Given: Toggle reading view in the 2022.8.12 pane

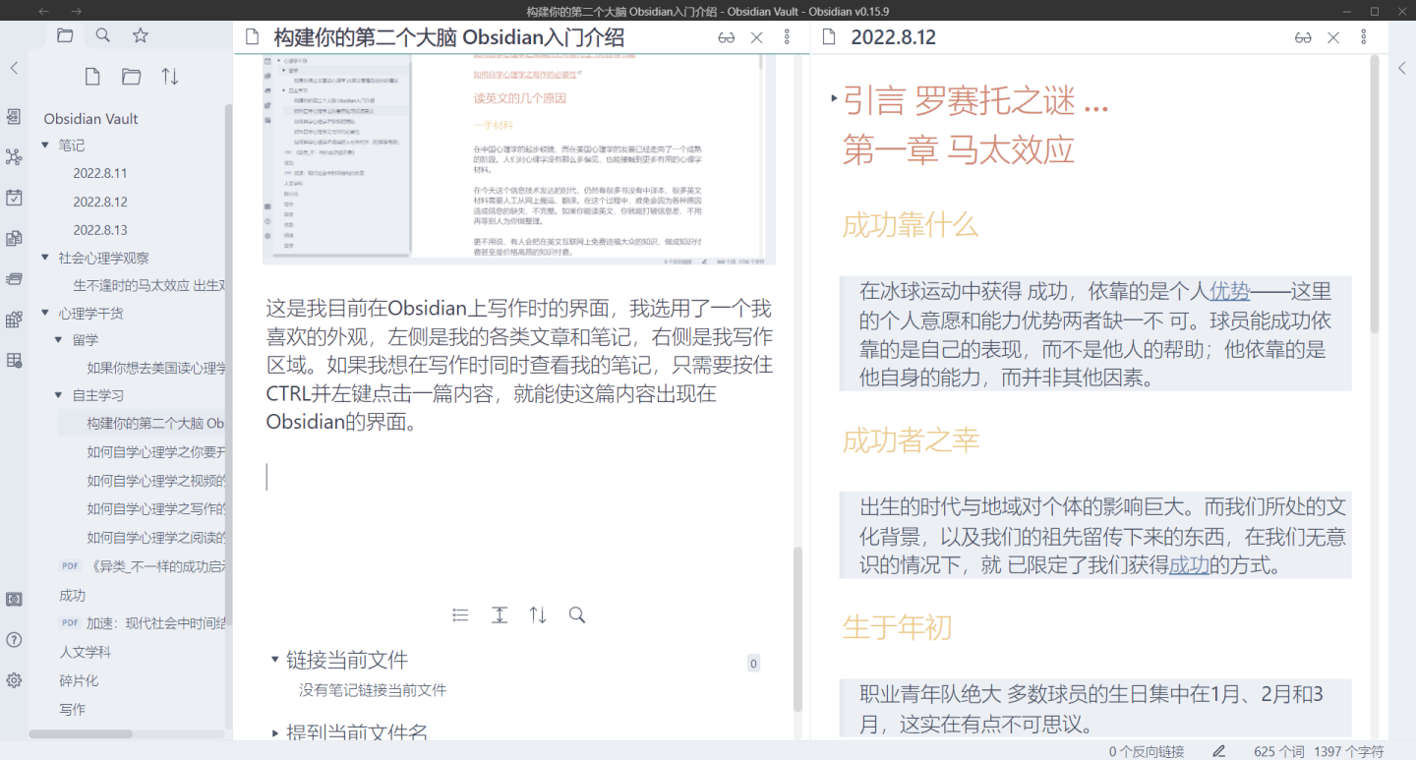Looking at the screenshot, I should coord(1303,37).
